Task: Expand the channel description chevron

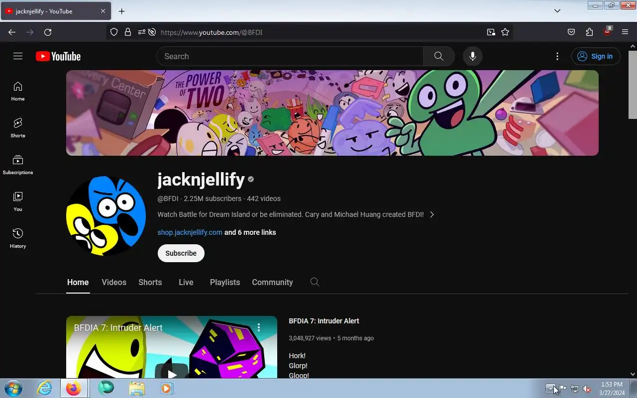Action: point(432,214)
